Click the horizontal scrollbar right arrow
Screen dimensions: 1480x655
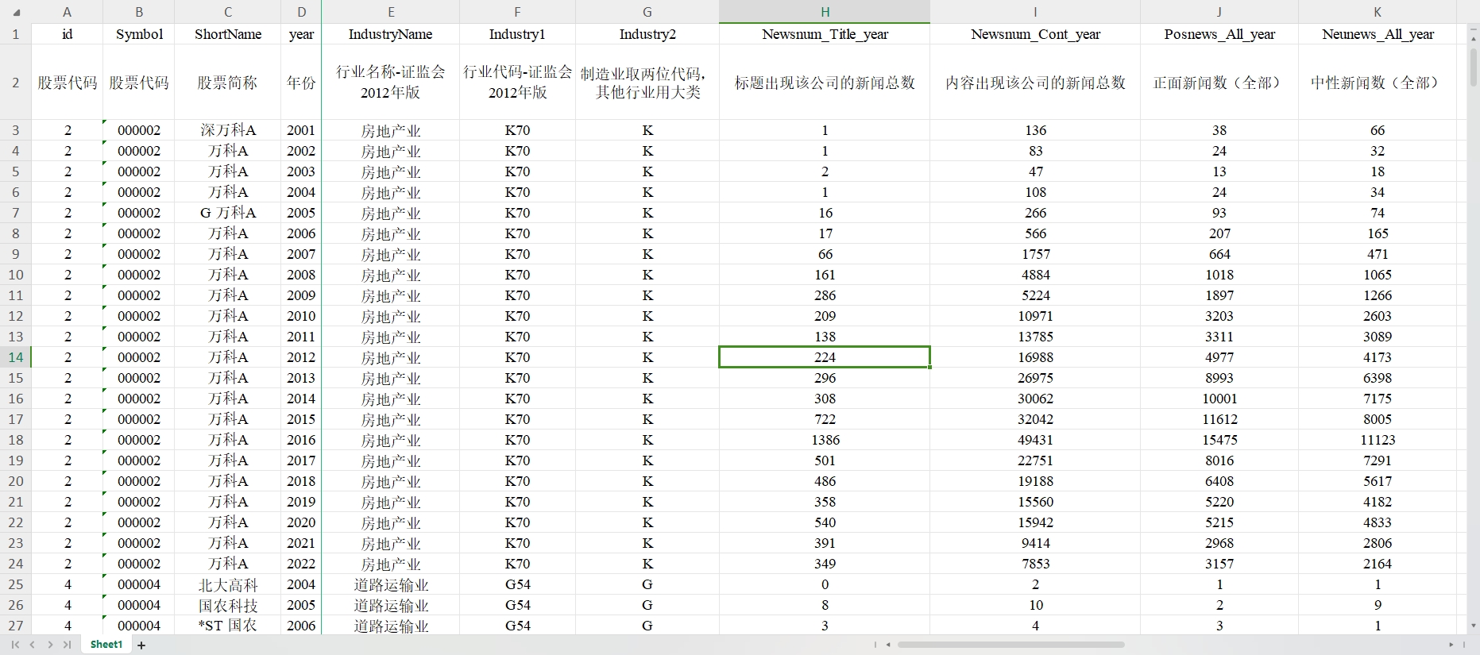point(1451,645)
